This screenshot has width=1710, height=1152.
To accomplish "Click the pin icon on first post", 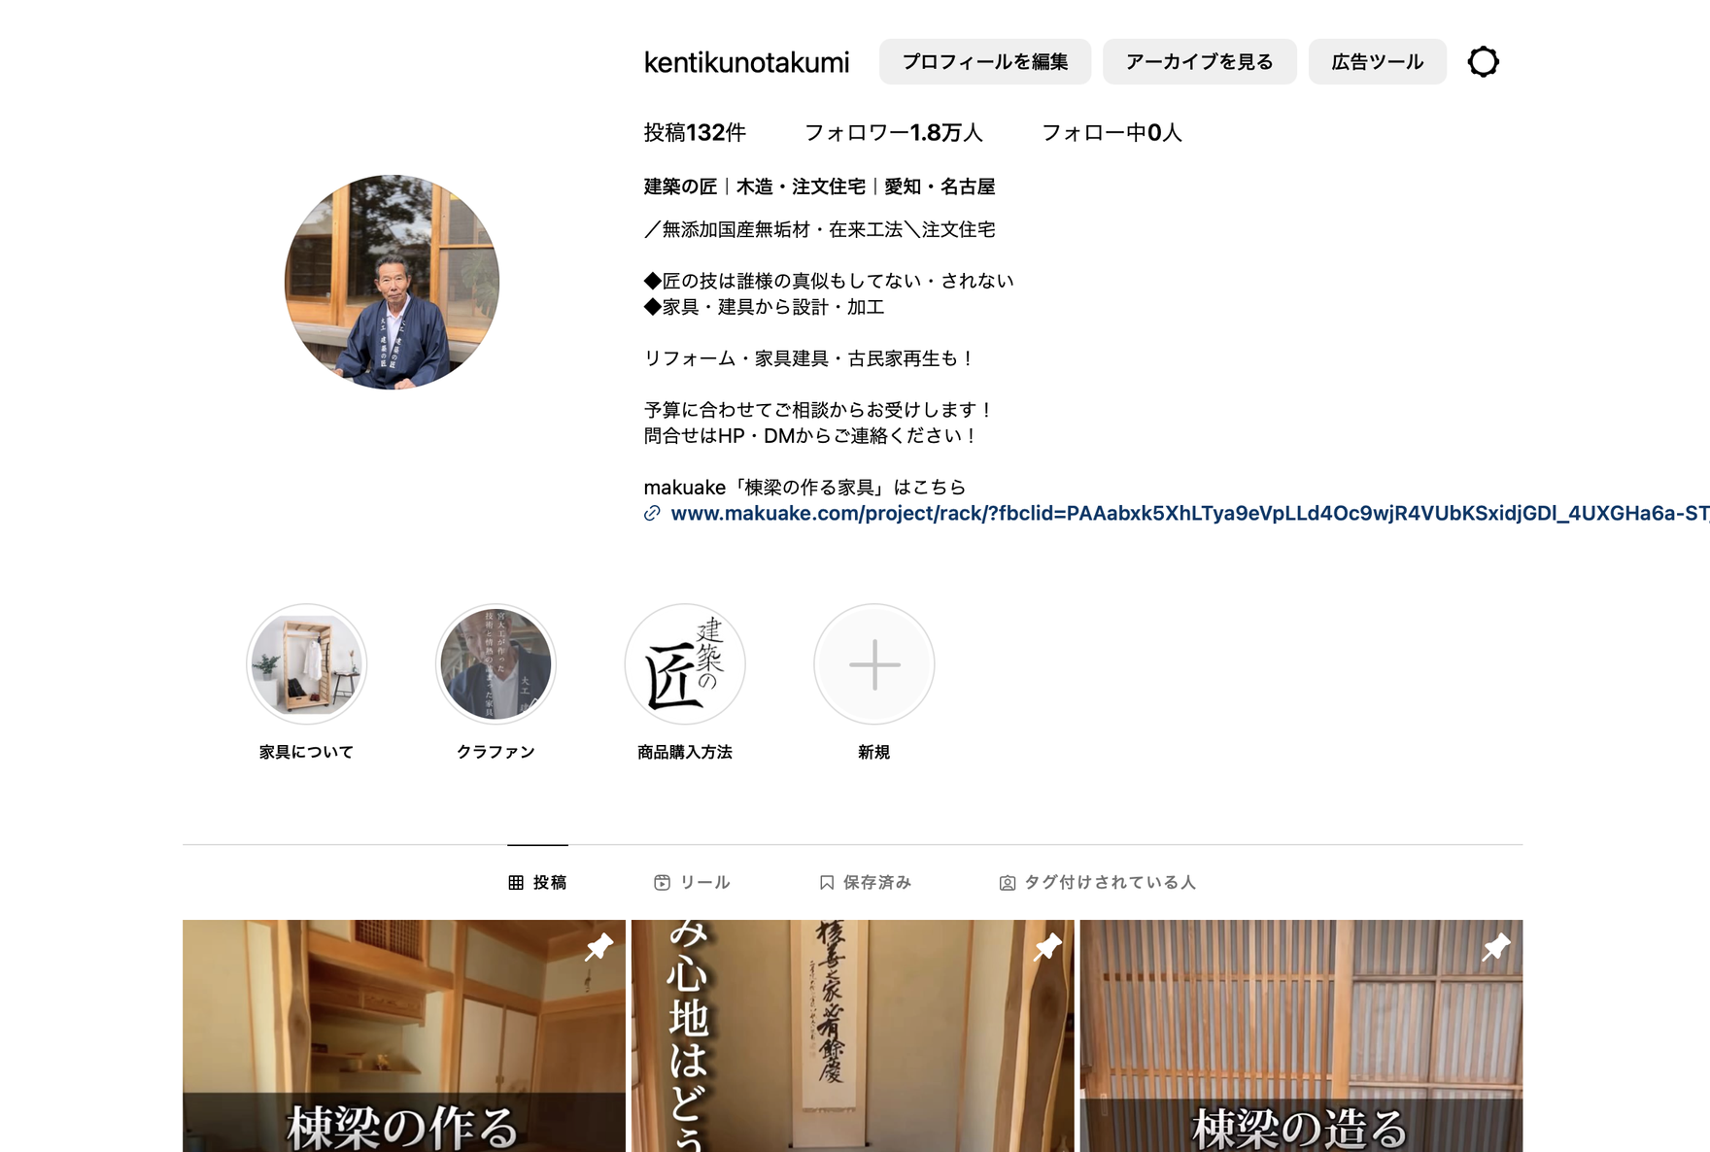I will pyautogui.click(x=598, y=946).
